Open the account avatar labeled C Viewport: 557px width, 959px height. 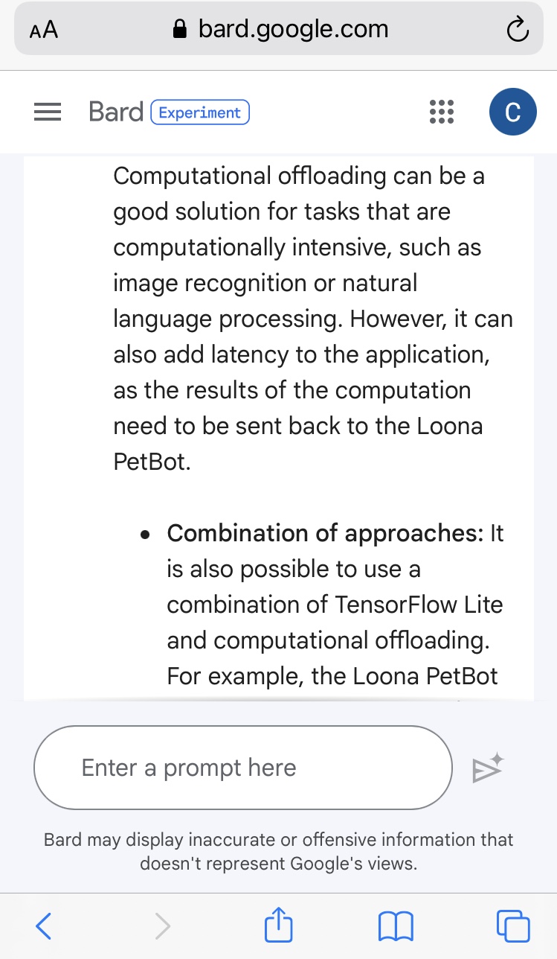(512, 112)
